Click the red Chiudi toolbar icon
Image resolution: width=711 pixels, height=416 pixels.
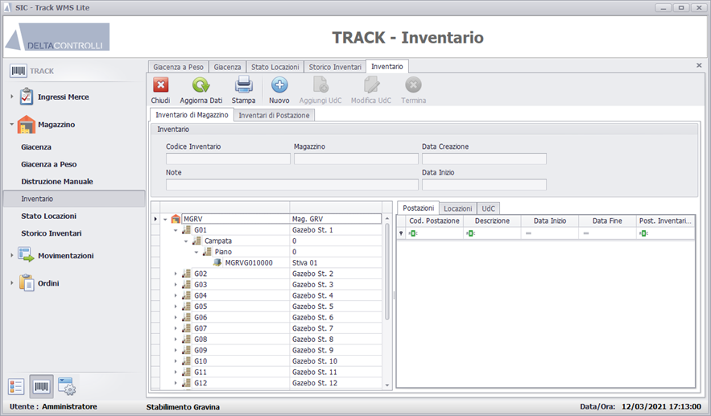point(160,84)
